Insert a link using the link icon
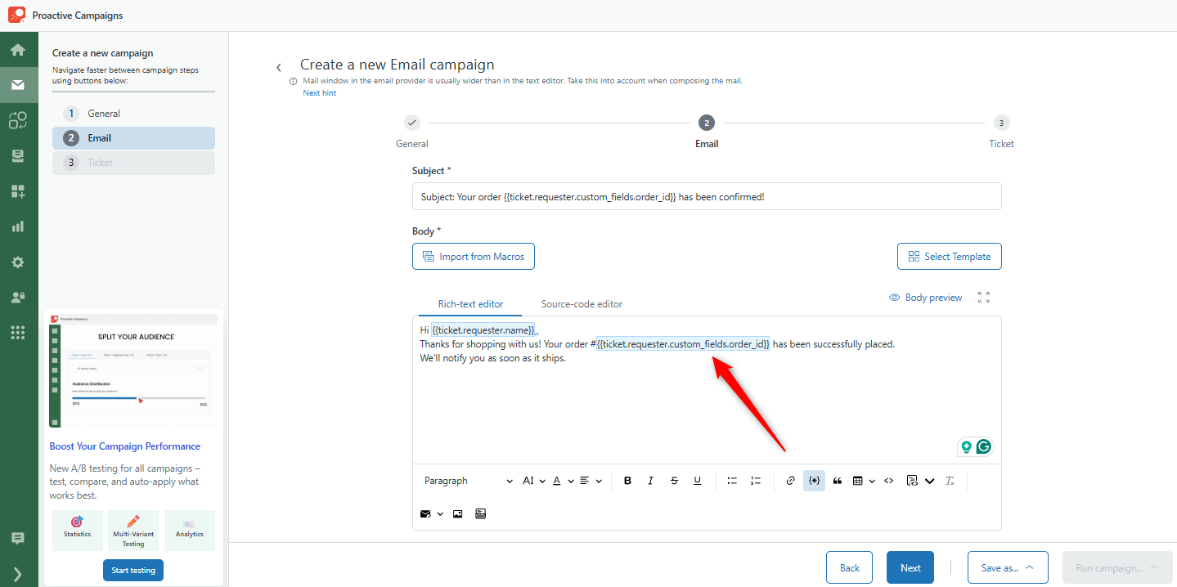This screenshot has height=587, width=1177. (x=790, y=481)
